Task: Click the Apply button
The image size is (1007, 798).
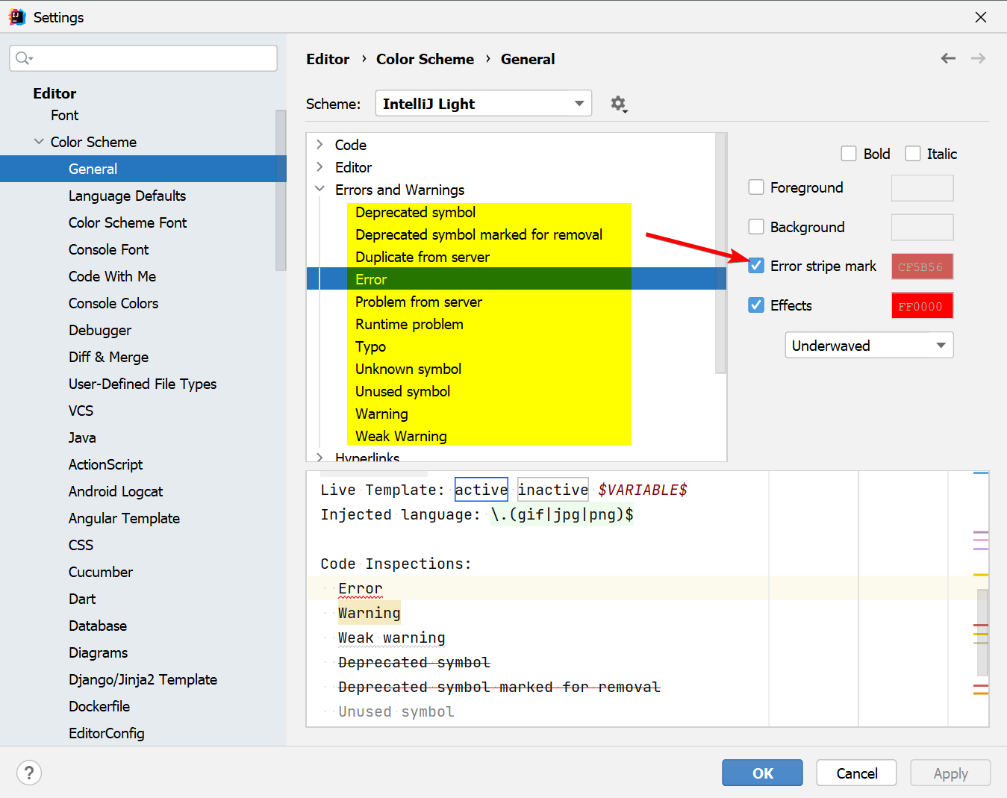Action: pyautogui.click(x=950, y=773)
